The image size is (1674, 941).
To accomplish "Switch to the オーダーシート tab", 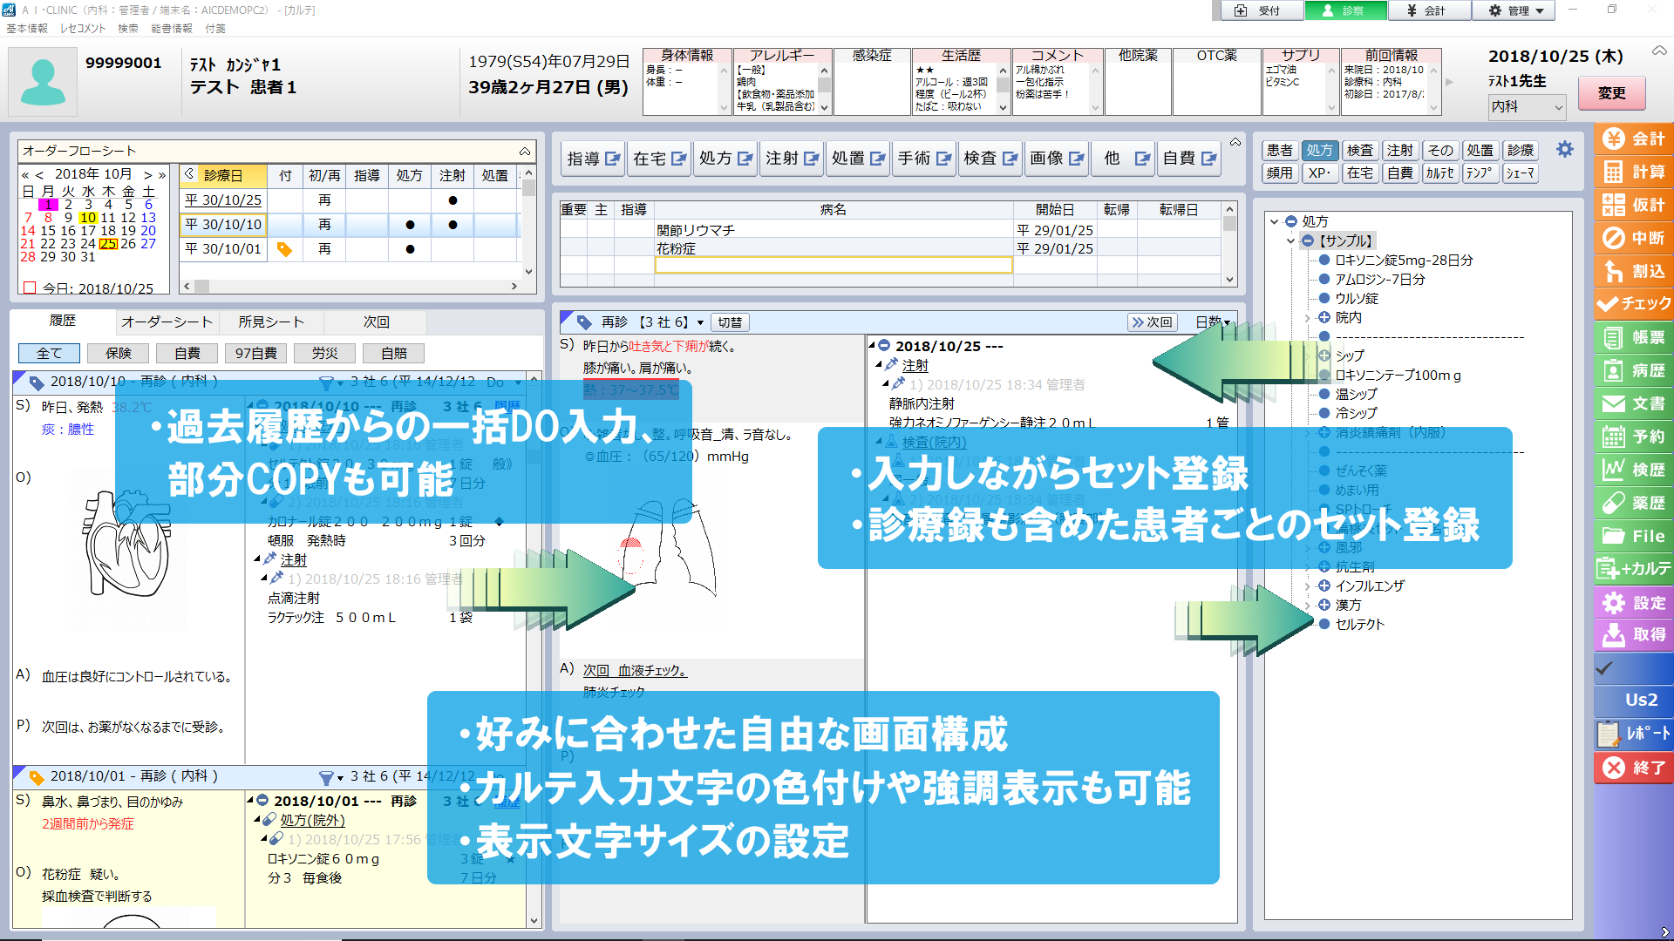I will [x=167, y=322].
